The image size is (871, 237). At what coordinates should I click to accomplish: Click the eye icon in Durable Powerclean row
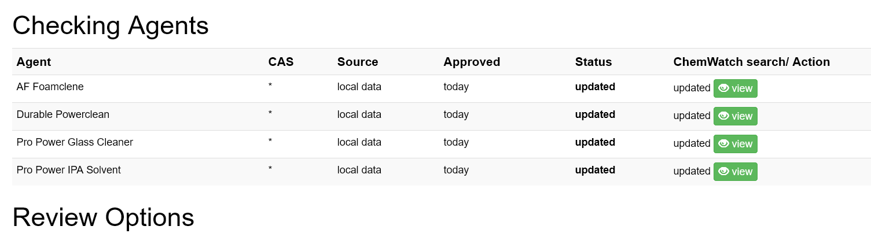pos(723,116)
